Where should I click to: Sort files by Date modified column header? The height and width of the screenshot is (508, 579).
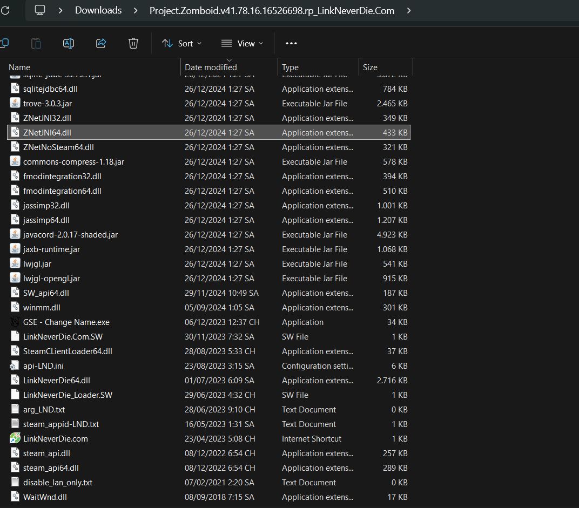pos(211,67)
